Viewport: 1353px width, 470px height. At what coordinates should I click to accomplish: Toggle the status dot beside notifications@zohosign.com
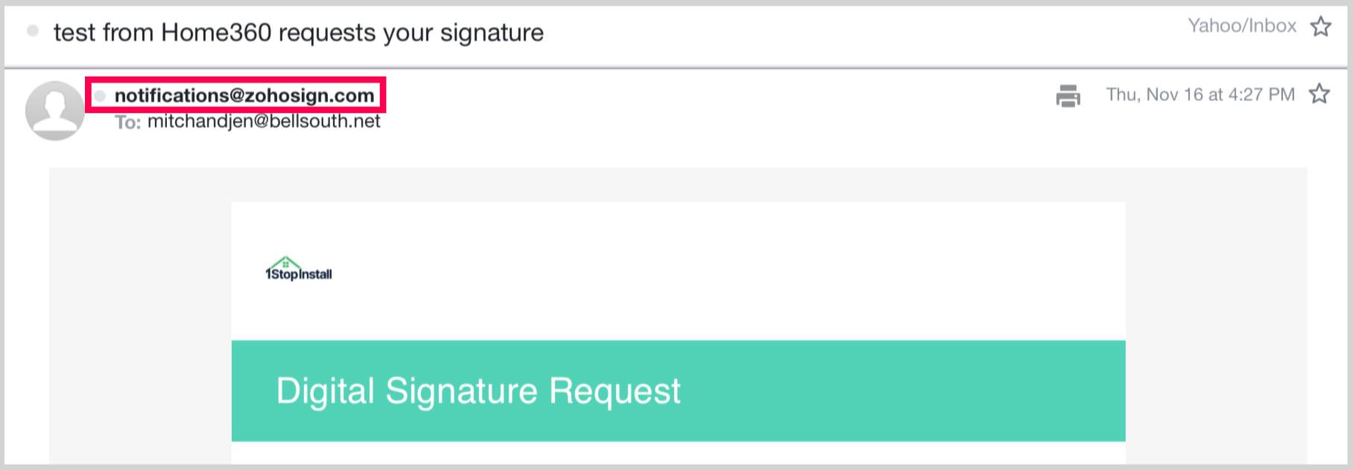tap(100, 96)
